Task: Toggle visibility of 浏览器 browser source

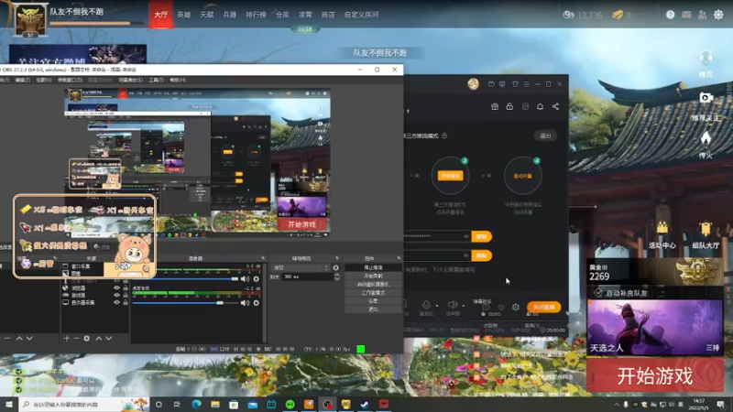Action: point(117,288)
